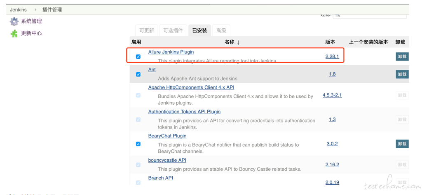Click version link 2.0.19

(x=332, y=182)
